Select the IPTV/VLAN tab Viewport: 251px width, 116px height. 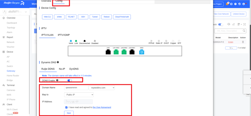[x=47, y=35]
